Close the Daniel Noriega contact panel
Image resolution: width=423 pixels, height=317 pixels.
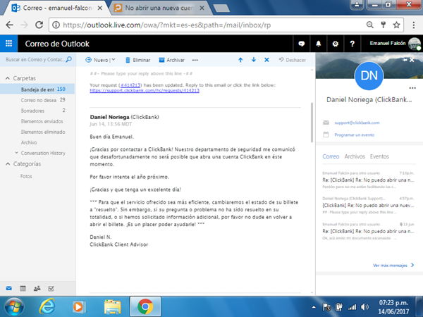[412, 60]
